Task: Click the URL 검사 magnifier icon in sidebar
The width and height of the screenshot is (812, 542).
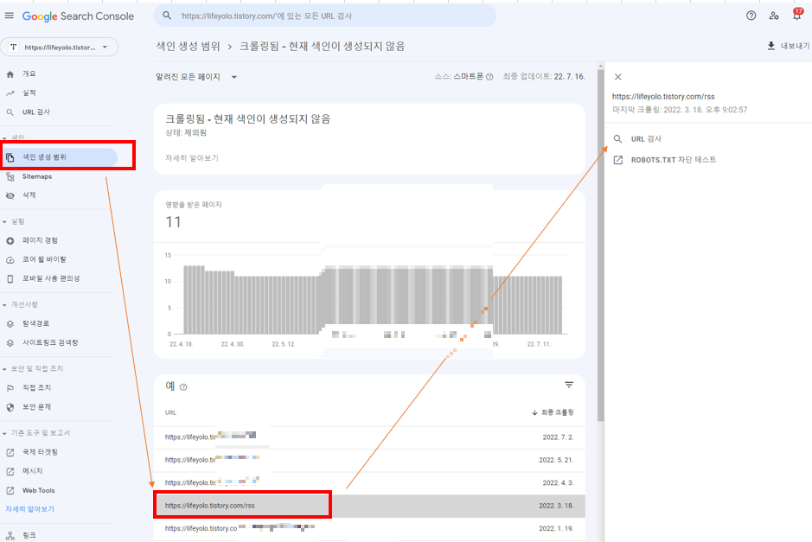Action: [10, 112]
